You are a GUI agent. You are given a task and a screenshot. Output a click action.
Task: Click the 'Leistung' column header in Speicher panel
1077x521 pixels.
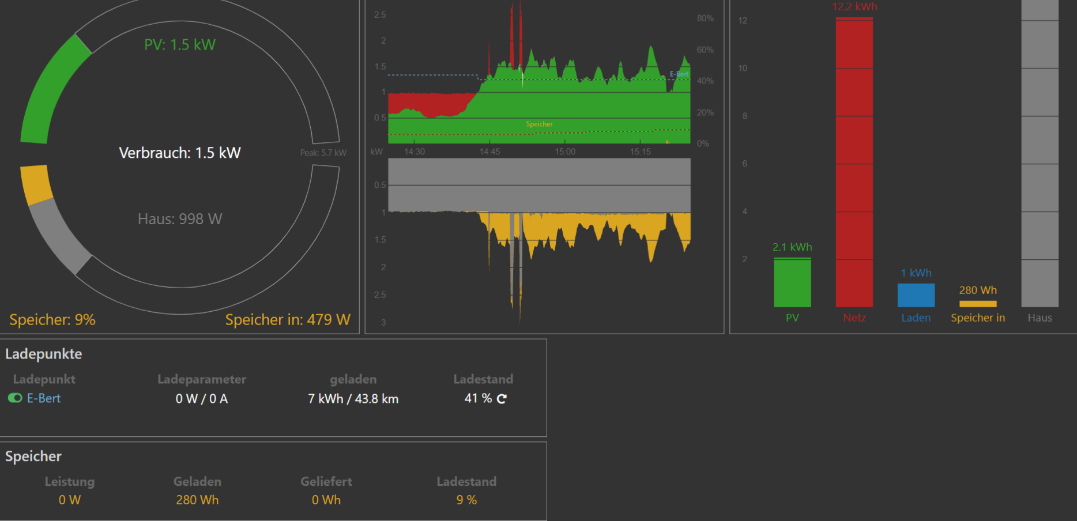click(70, 482)
